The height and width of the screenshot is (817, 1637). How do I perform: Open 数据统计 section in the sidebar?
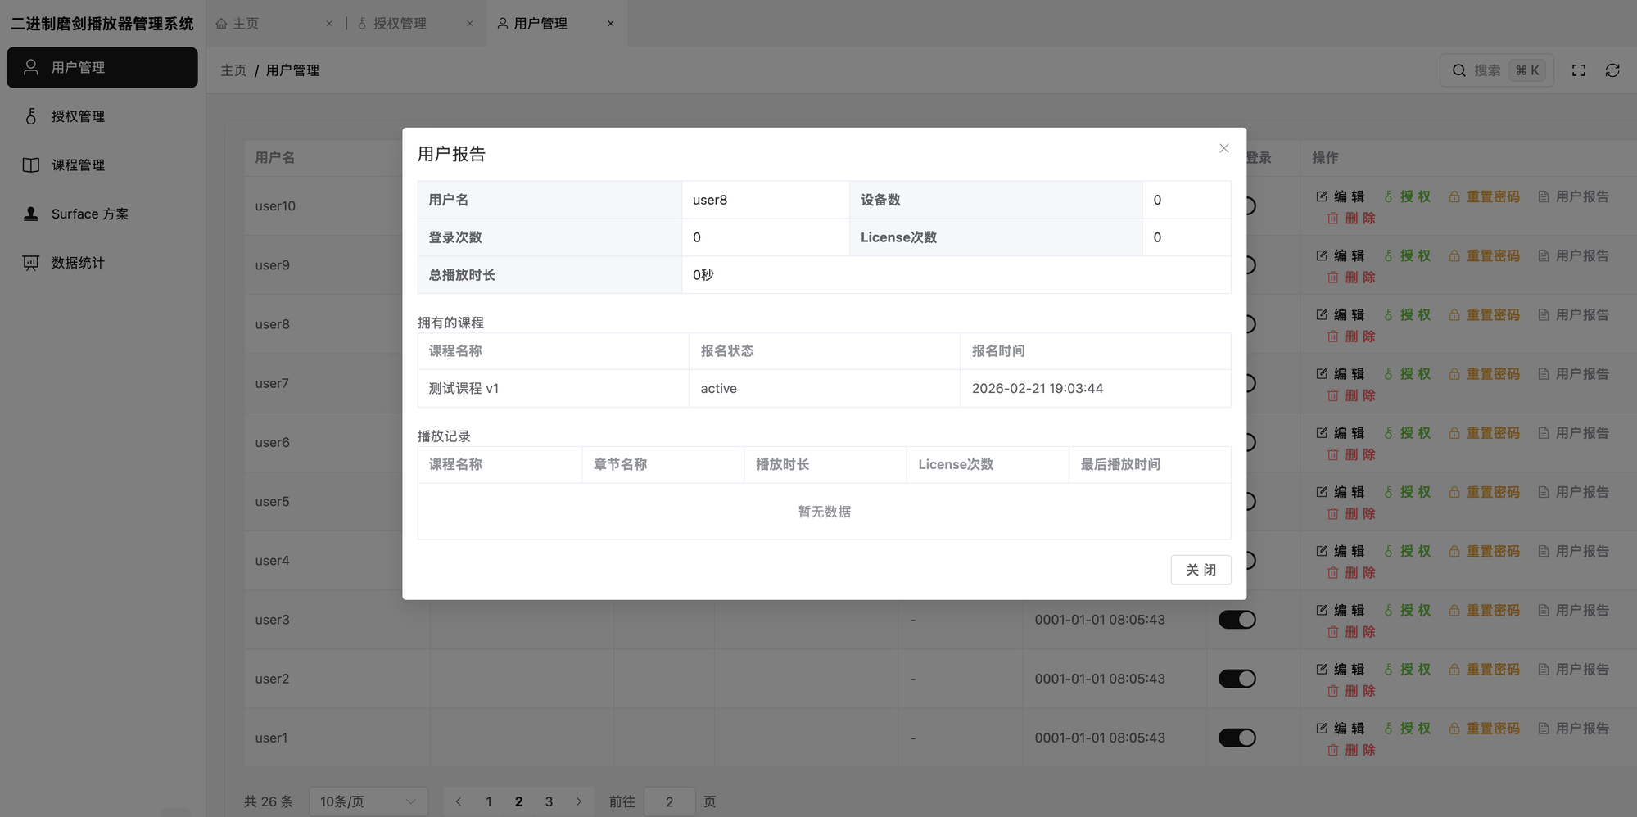(78, 262)
